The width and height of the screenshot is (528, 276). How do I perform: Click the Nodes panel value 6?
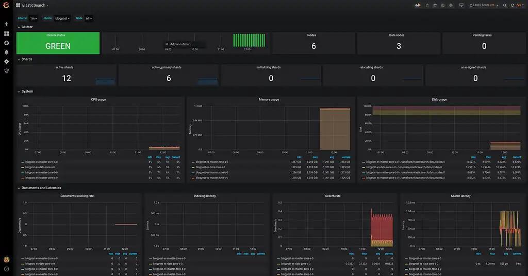313,46
